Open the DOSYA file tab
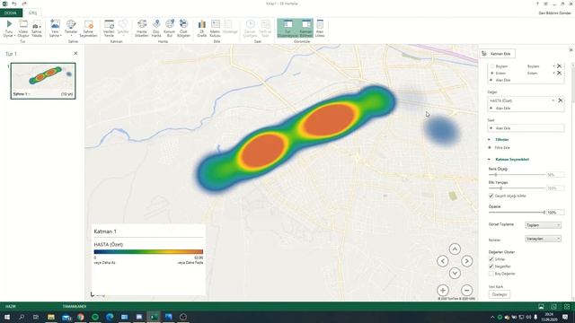The height and width of the screenshot is (323, 575). tap(11, 13)
